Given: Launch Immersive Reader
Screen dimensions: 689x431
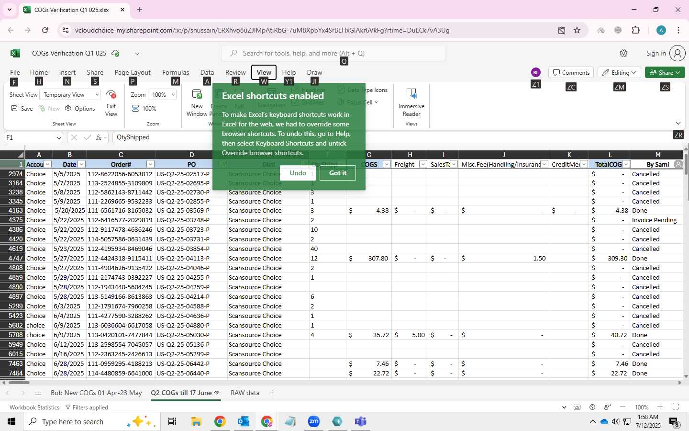Looking at the screenshot, I should click(411, 102).
